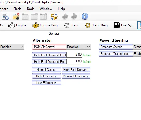The height and width of the screenshot is (120, 141).
Task: Open the Enabled dropdown on the left
Action: click(12, 47)
